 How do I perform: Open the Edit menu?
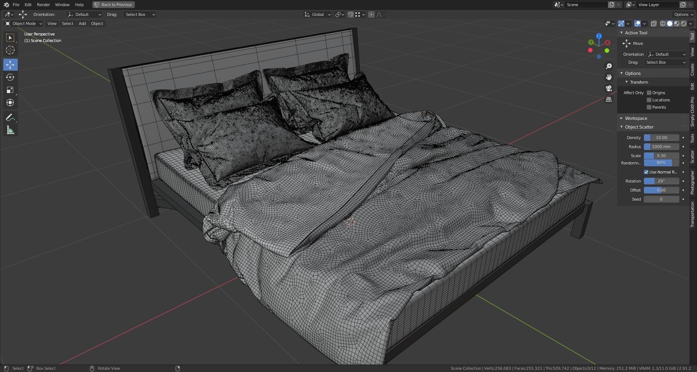28,5
